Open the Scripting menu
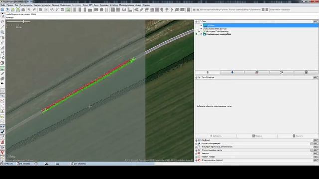Image resolution: width=319 pixels, height=179 pixels. pos(114,5)
